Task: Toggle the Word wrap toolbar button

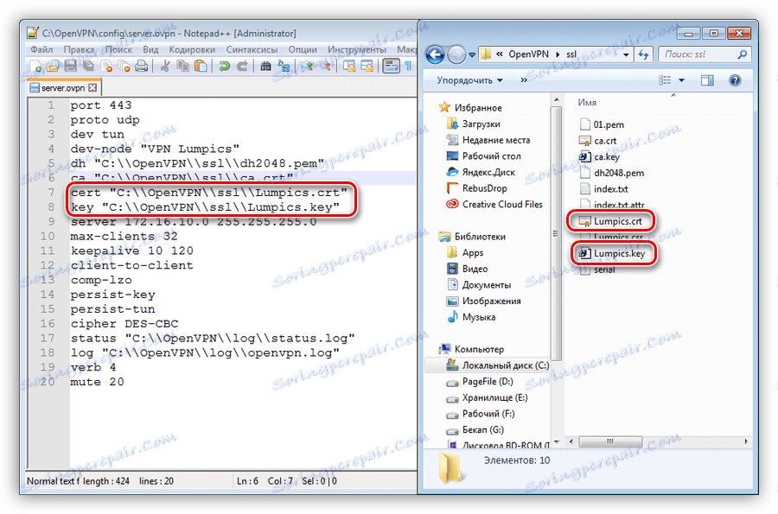Action: (391, 67)
